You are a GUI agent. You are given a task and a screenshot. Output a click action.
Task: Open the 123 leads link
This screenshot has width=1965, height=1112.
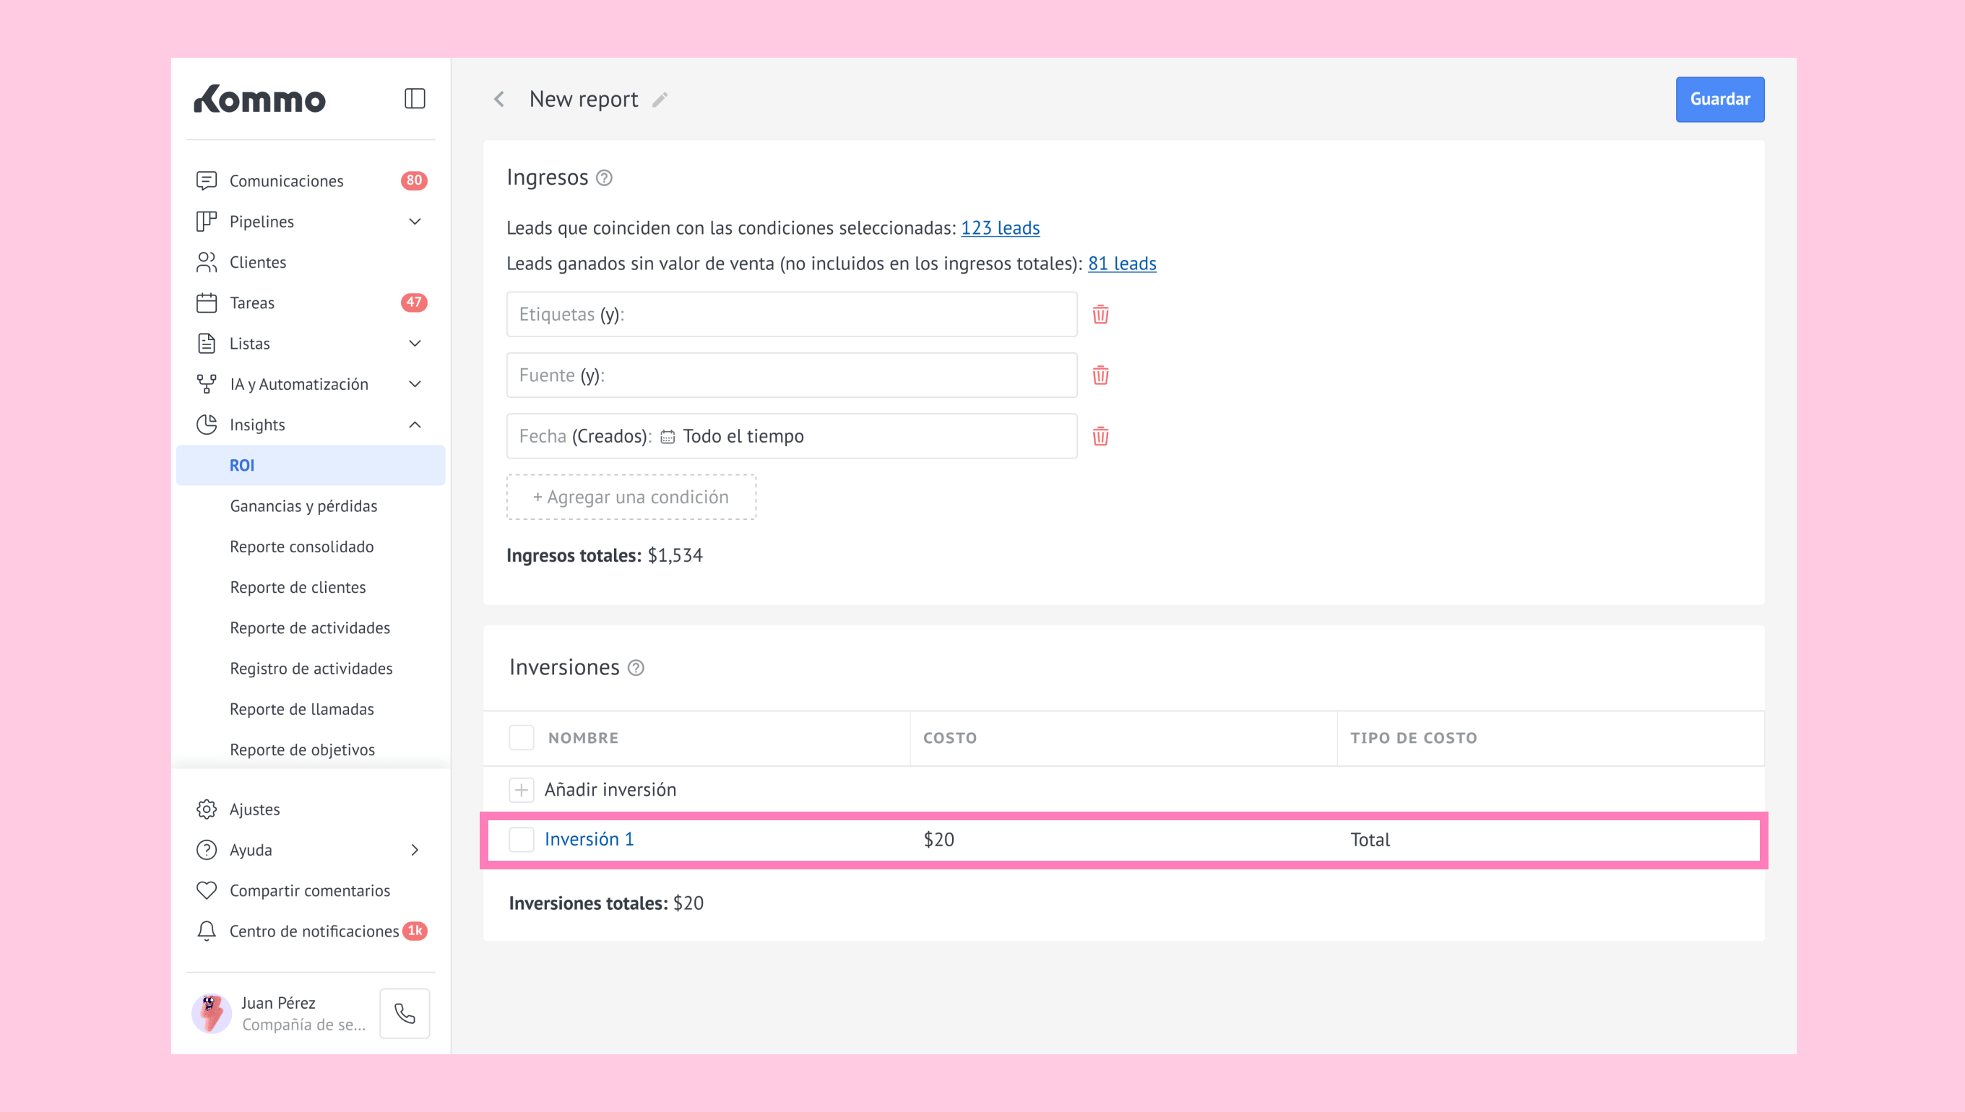pos(999,228)
